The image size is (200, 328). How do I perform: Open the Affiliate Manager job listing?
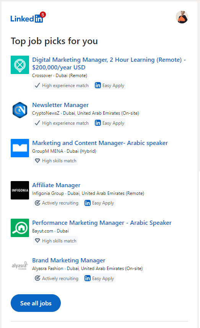click(56, 185)
